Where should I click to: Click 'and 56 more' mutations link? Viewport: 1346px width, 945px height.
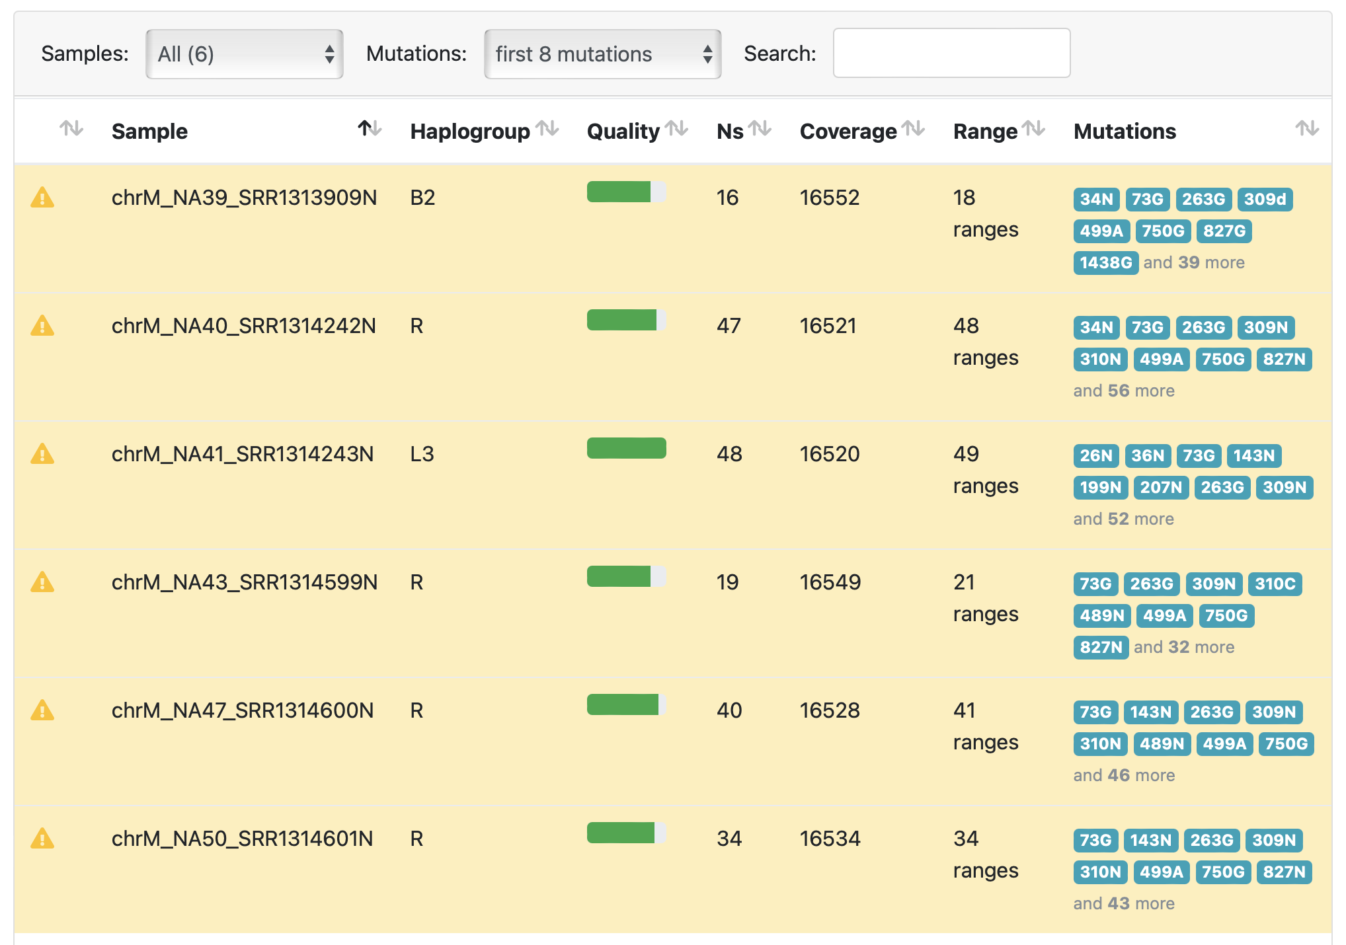pyautogui.click(x=1123, y=391)
